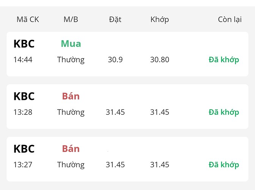This screenshot has height=190, width=255.
Task: Open KBC ticker on the 13:27 sell order
Action: coord(24,149)
